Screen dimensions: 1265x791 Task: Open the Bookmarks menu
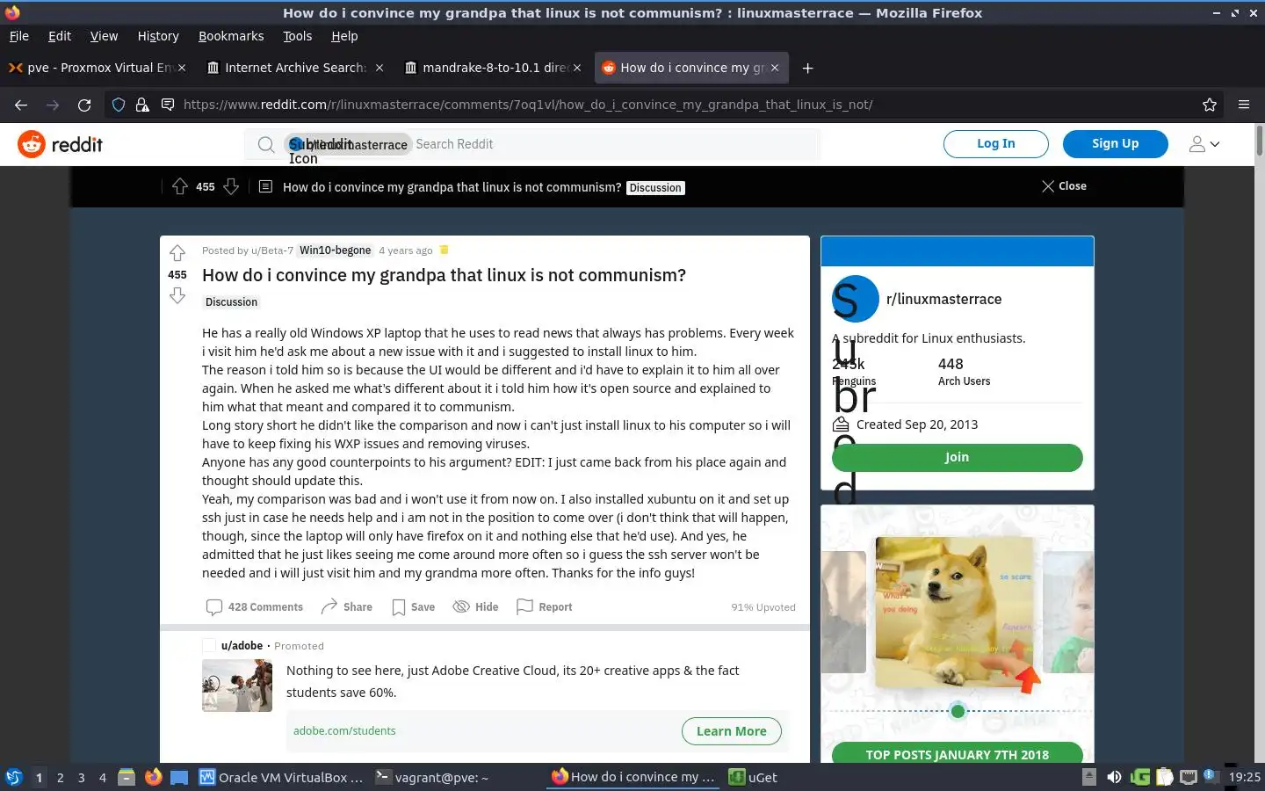tap(231, 36)
